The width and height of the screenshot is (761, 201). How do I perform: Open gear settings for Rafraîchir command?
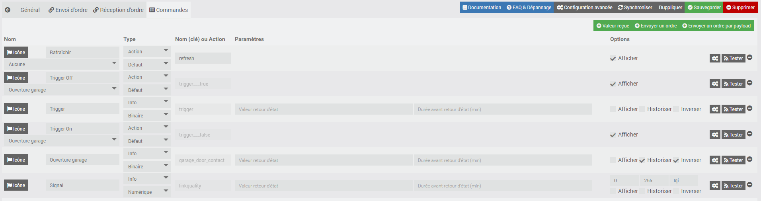click(x=715, y=58)
